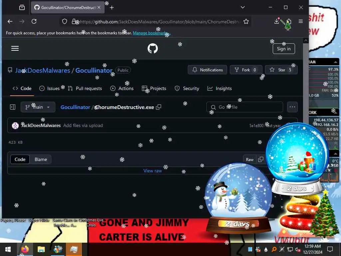Click the Firefox taskbar icon
The height and width of the screenshot is (256, 341).
click(x=25, y=249)
